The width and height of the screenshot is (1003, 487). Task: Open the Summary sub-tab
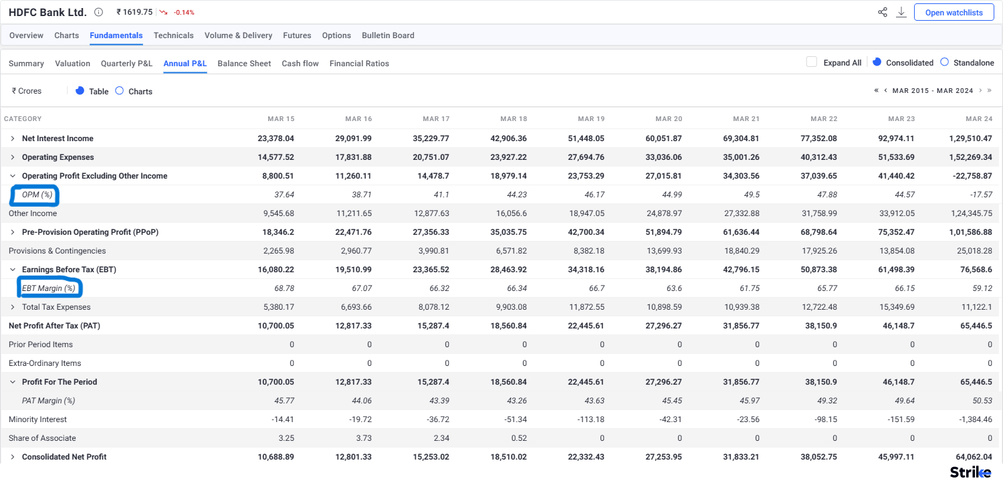[26, 64]
